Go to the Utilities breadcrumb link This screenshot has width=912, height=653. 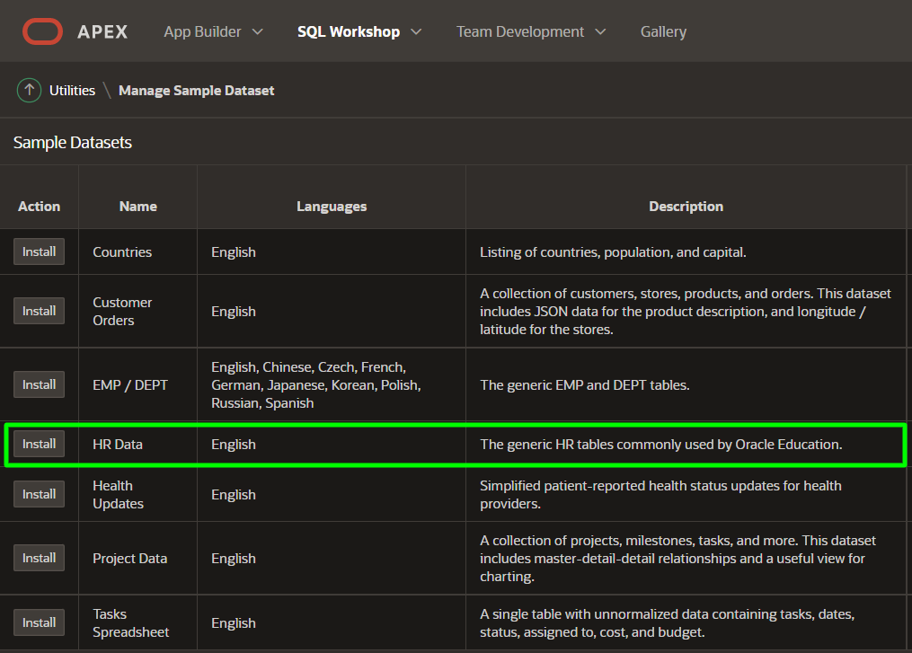(72, 90)
